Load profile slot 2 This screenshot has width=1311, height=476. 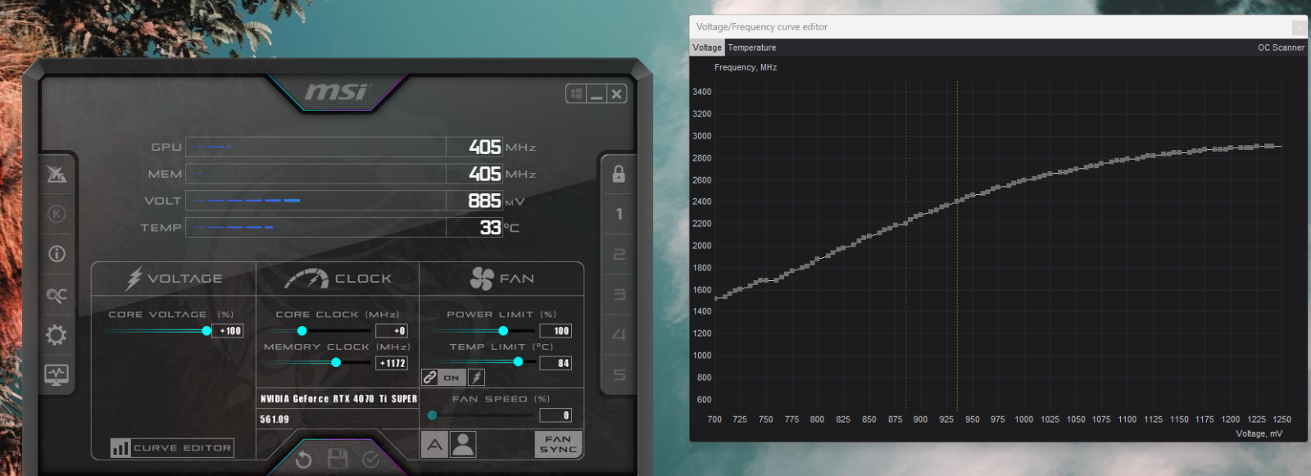coord(619,254)
